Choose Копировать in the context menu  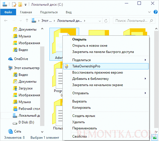(x=106, y=108)
